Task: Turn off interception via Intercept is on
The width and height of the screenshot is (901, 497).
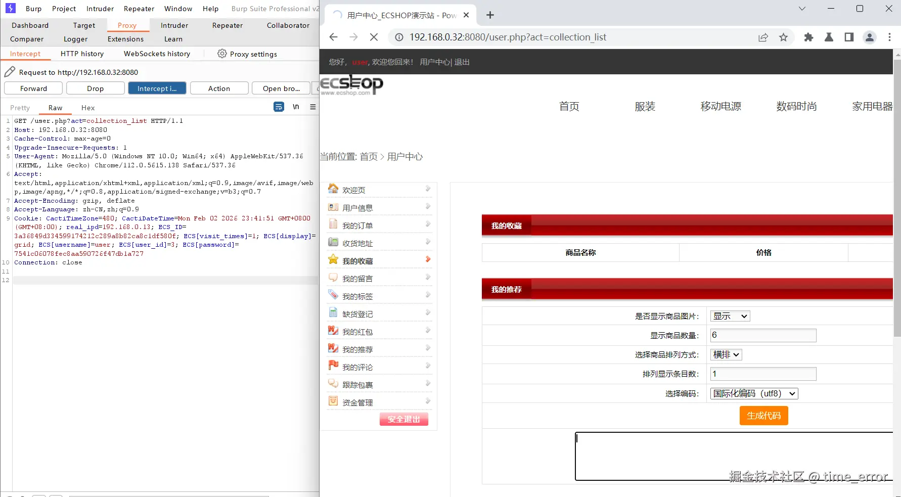Action: tap(157, 88)
